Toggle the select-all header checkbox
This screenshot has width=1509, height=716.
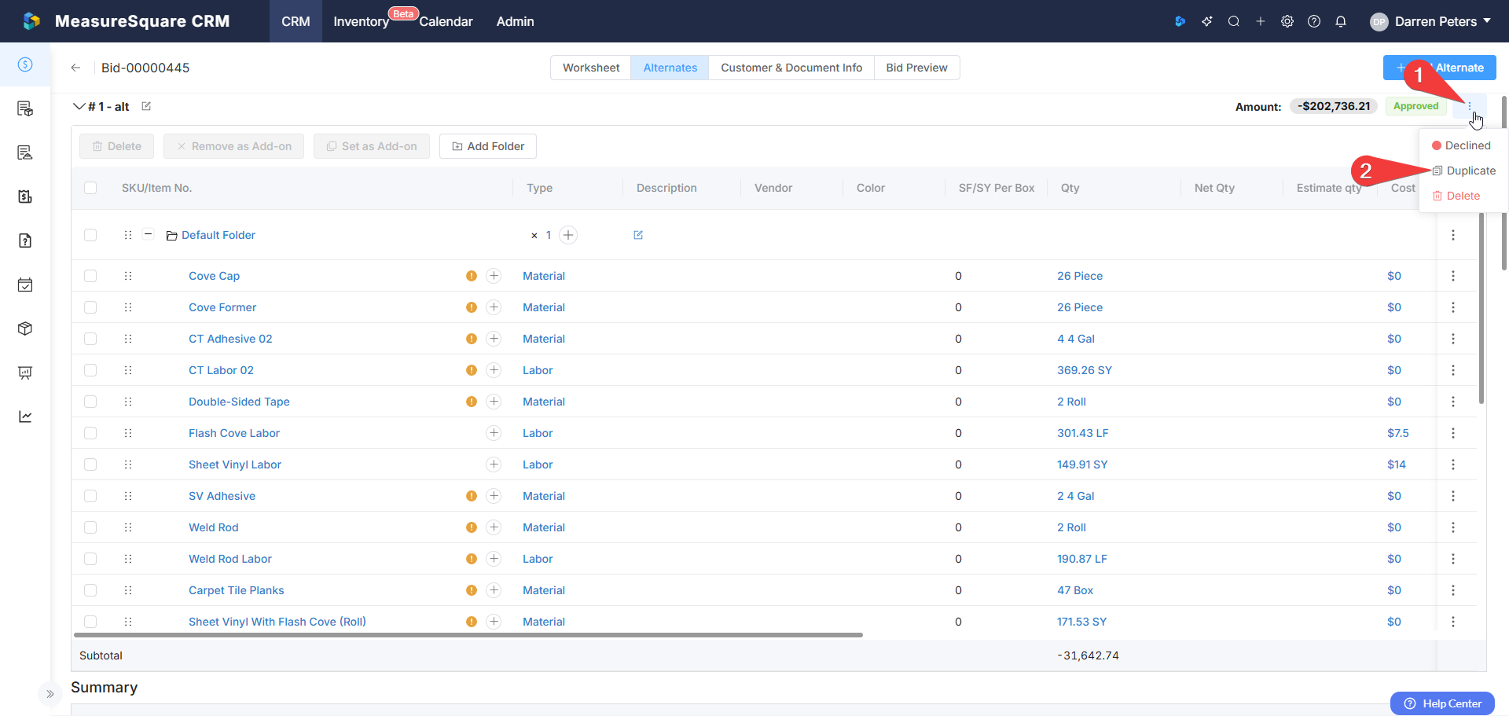90,188
